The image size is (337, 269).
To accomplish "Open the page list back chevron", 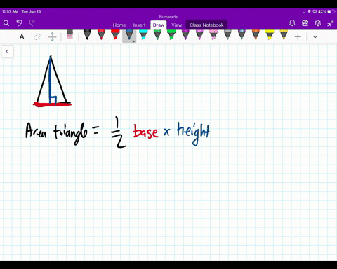I will point(8,51).
